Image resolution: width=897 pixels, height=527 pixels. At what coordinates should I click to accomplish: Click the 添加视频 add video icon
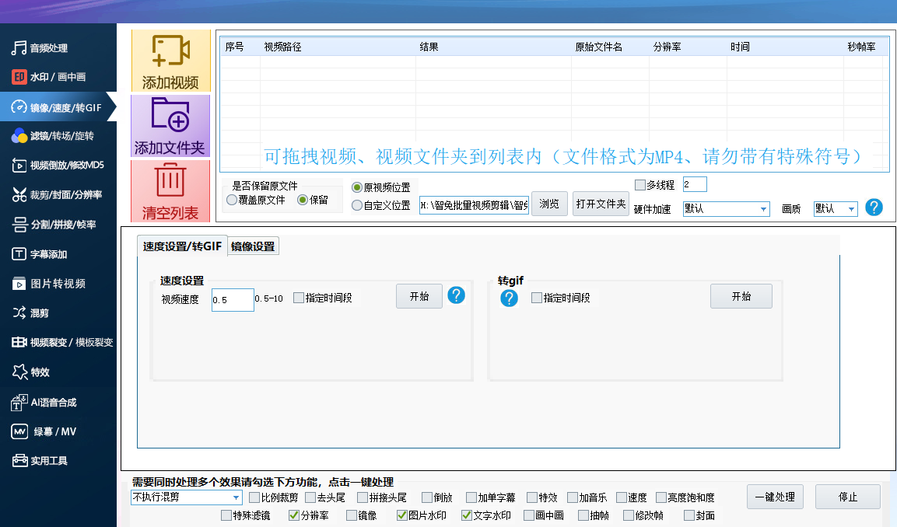(170, 53)
